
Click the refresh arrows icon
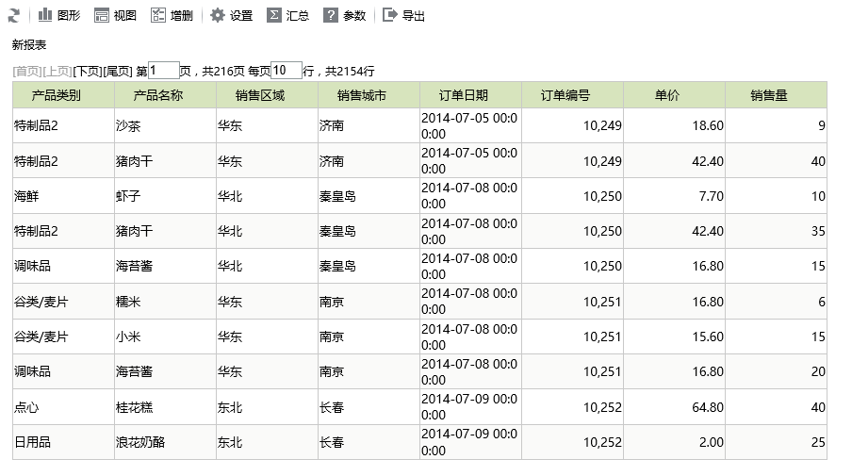tap(14, 16)
